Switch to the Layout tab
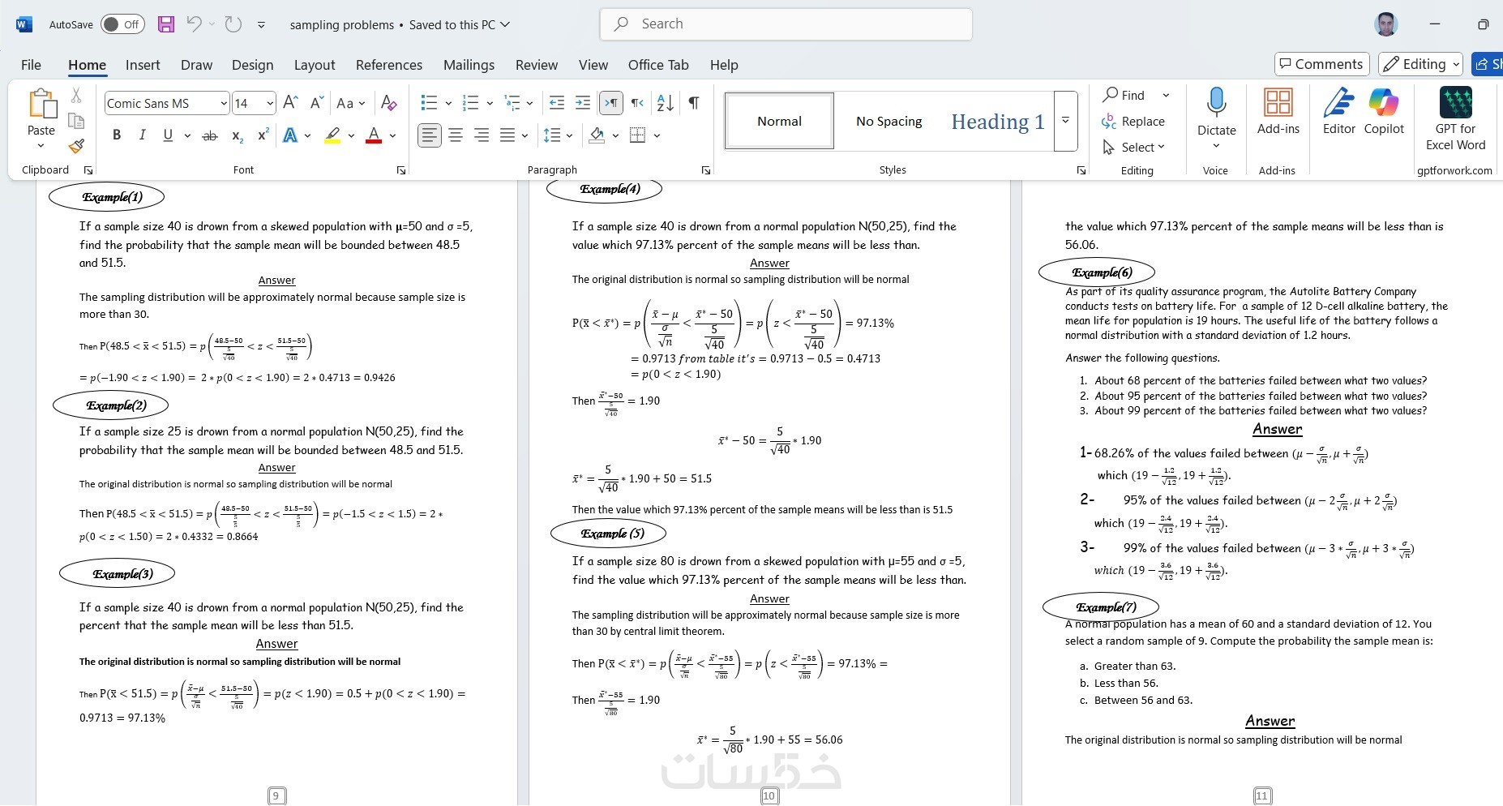Screen dimensions: 1503x806 (x=315, y=65)
